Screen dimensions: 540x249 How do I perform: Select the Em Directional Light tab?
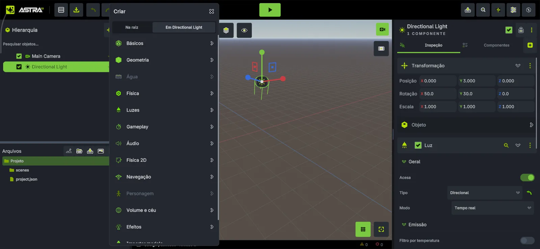coord(184,27)
